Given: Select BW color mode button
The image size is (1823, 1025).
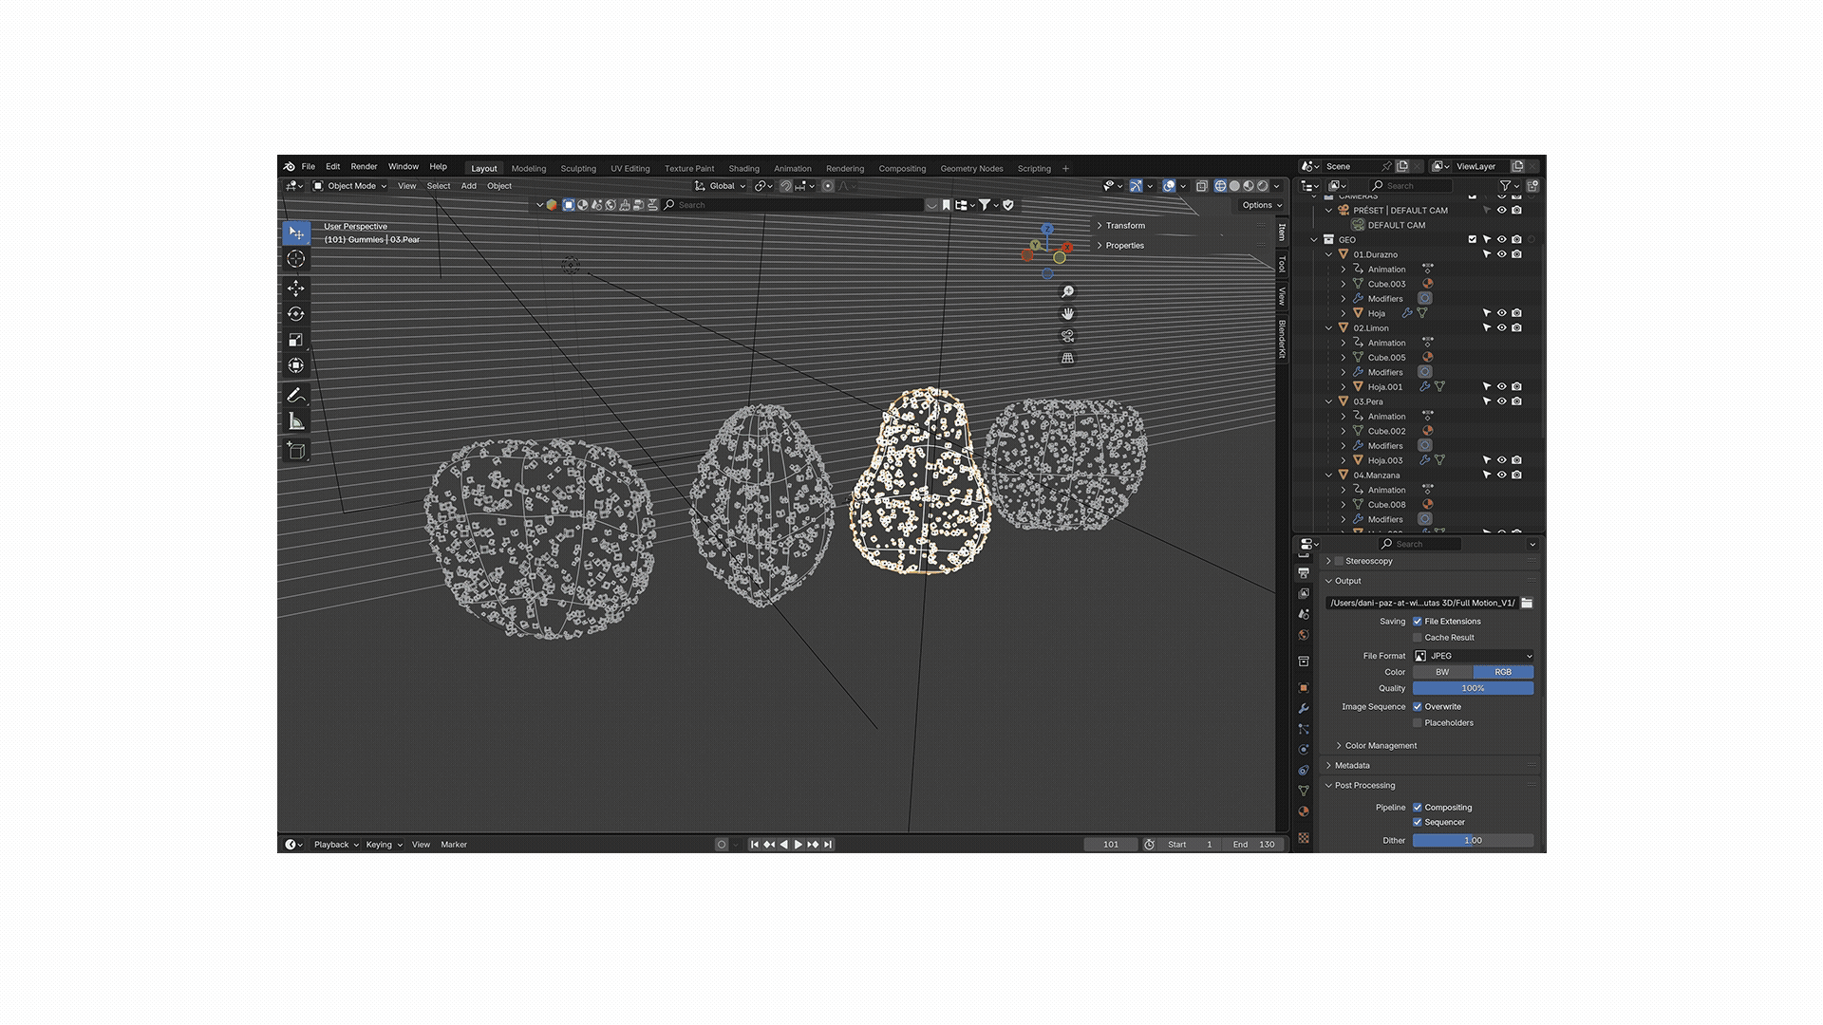Looking at the screenshot, I should pos(1442,672).
